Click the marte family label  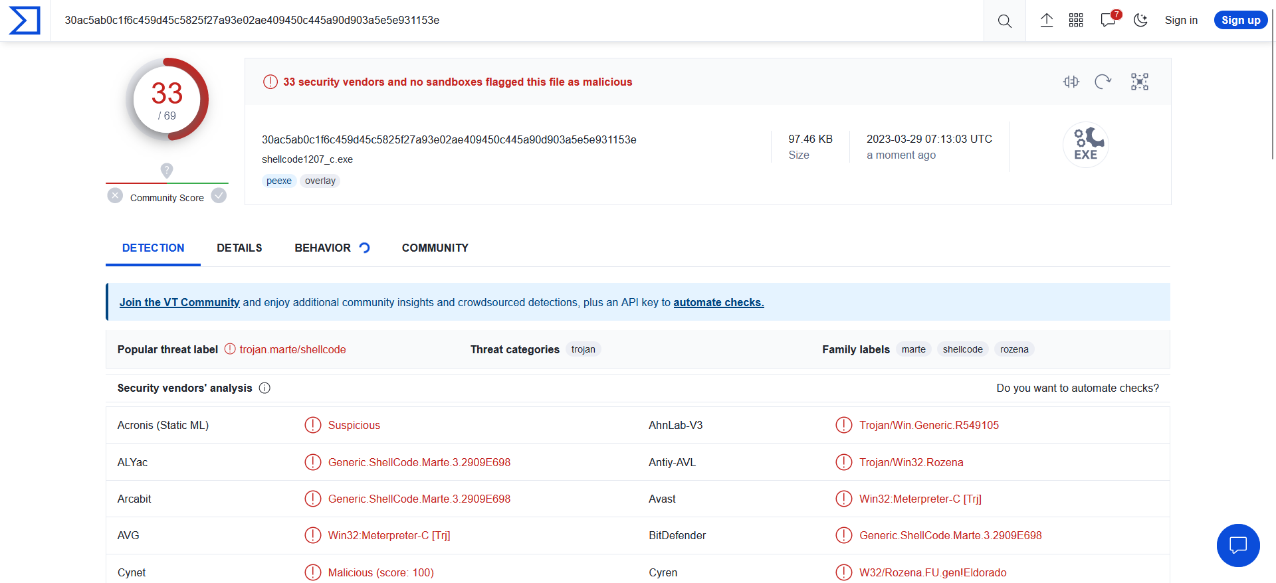(x=914, y=349)
